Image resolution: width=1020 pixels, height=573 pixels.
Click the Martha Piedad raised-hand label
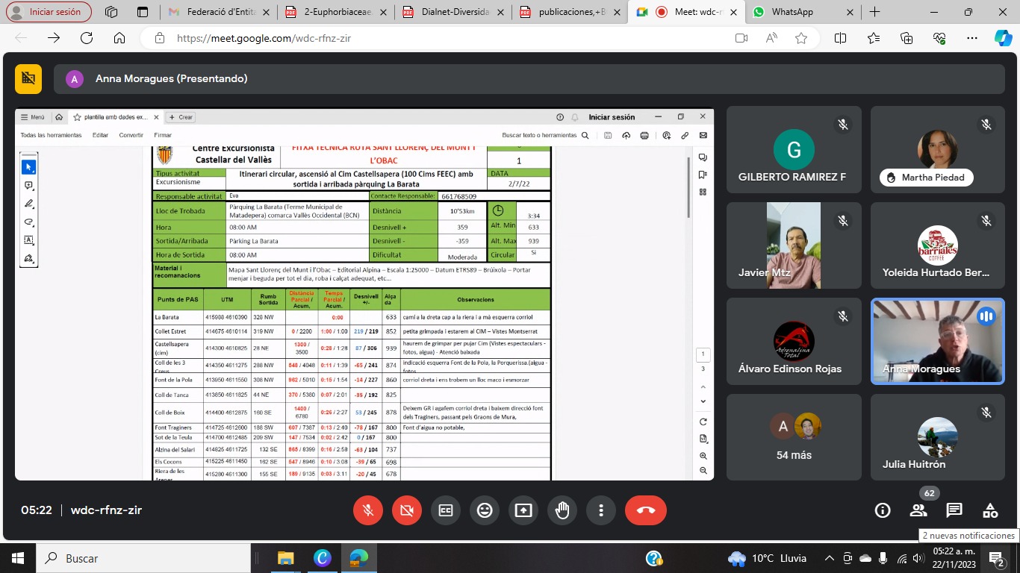coord(926,178)
